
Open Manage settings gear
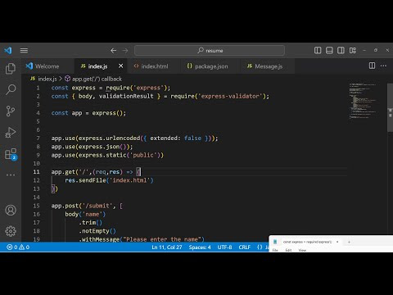pyautogui.click(x=11, y=231)
